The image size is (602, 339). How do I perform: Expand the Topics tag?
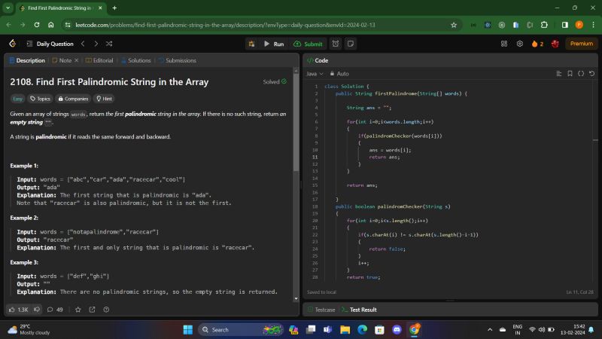click(41, 99)
